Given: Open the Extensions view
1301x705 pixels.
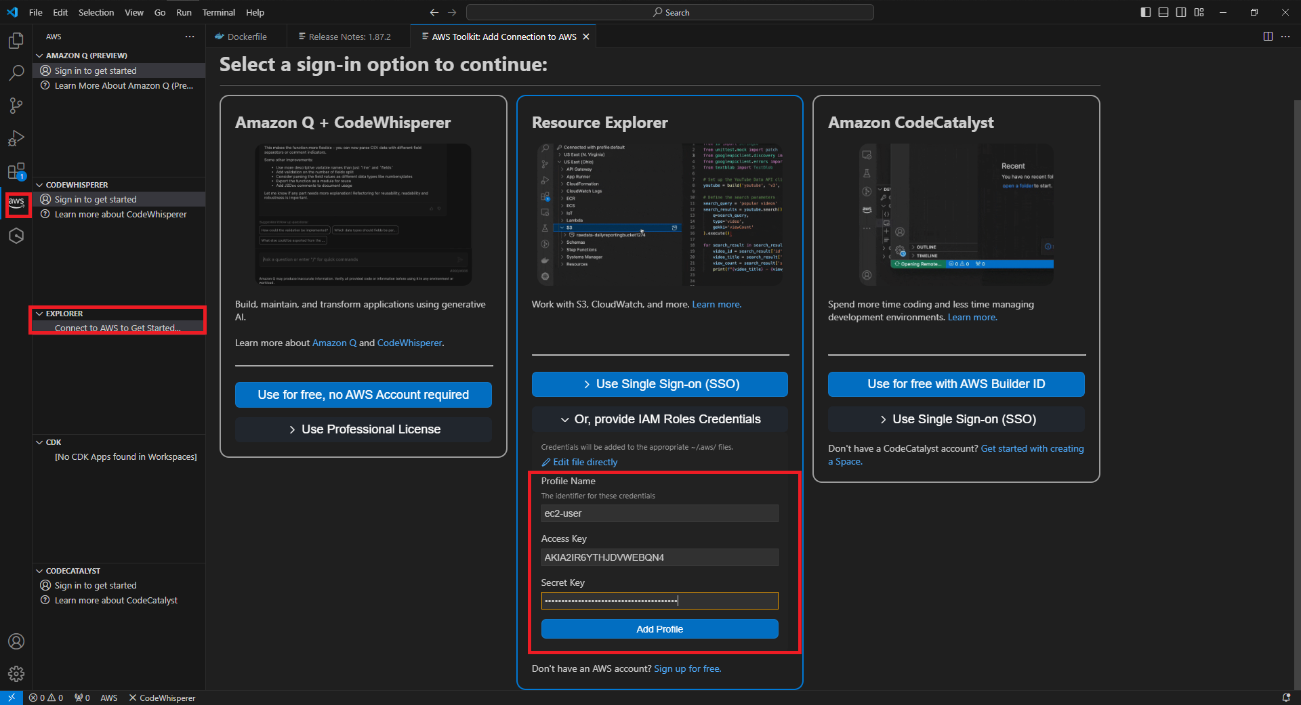Looking at the screenshot, I should point(16,171).
